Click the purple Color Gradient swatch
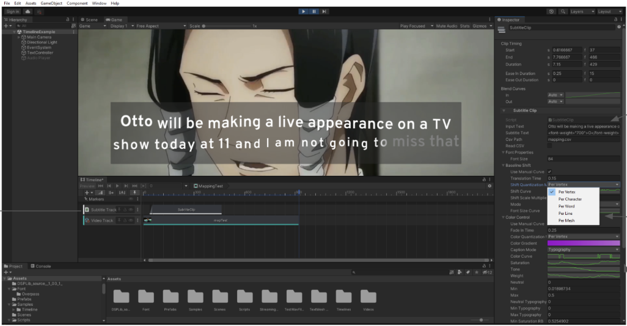Viewport: 627px width, 326px height. (584, 243)
